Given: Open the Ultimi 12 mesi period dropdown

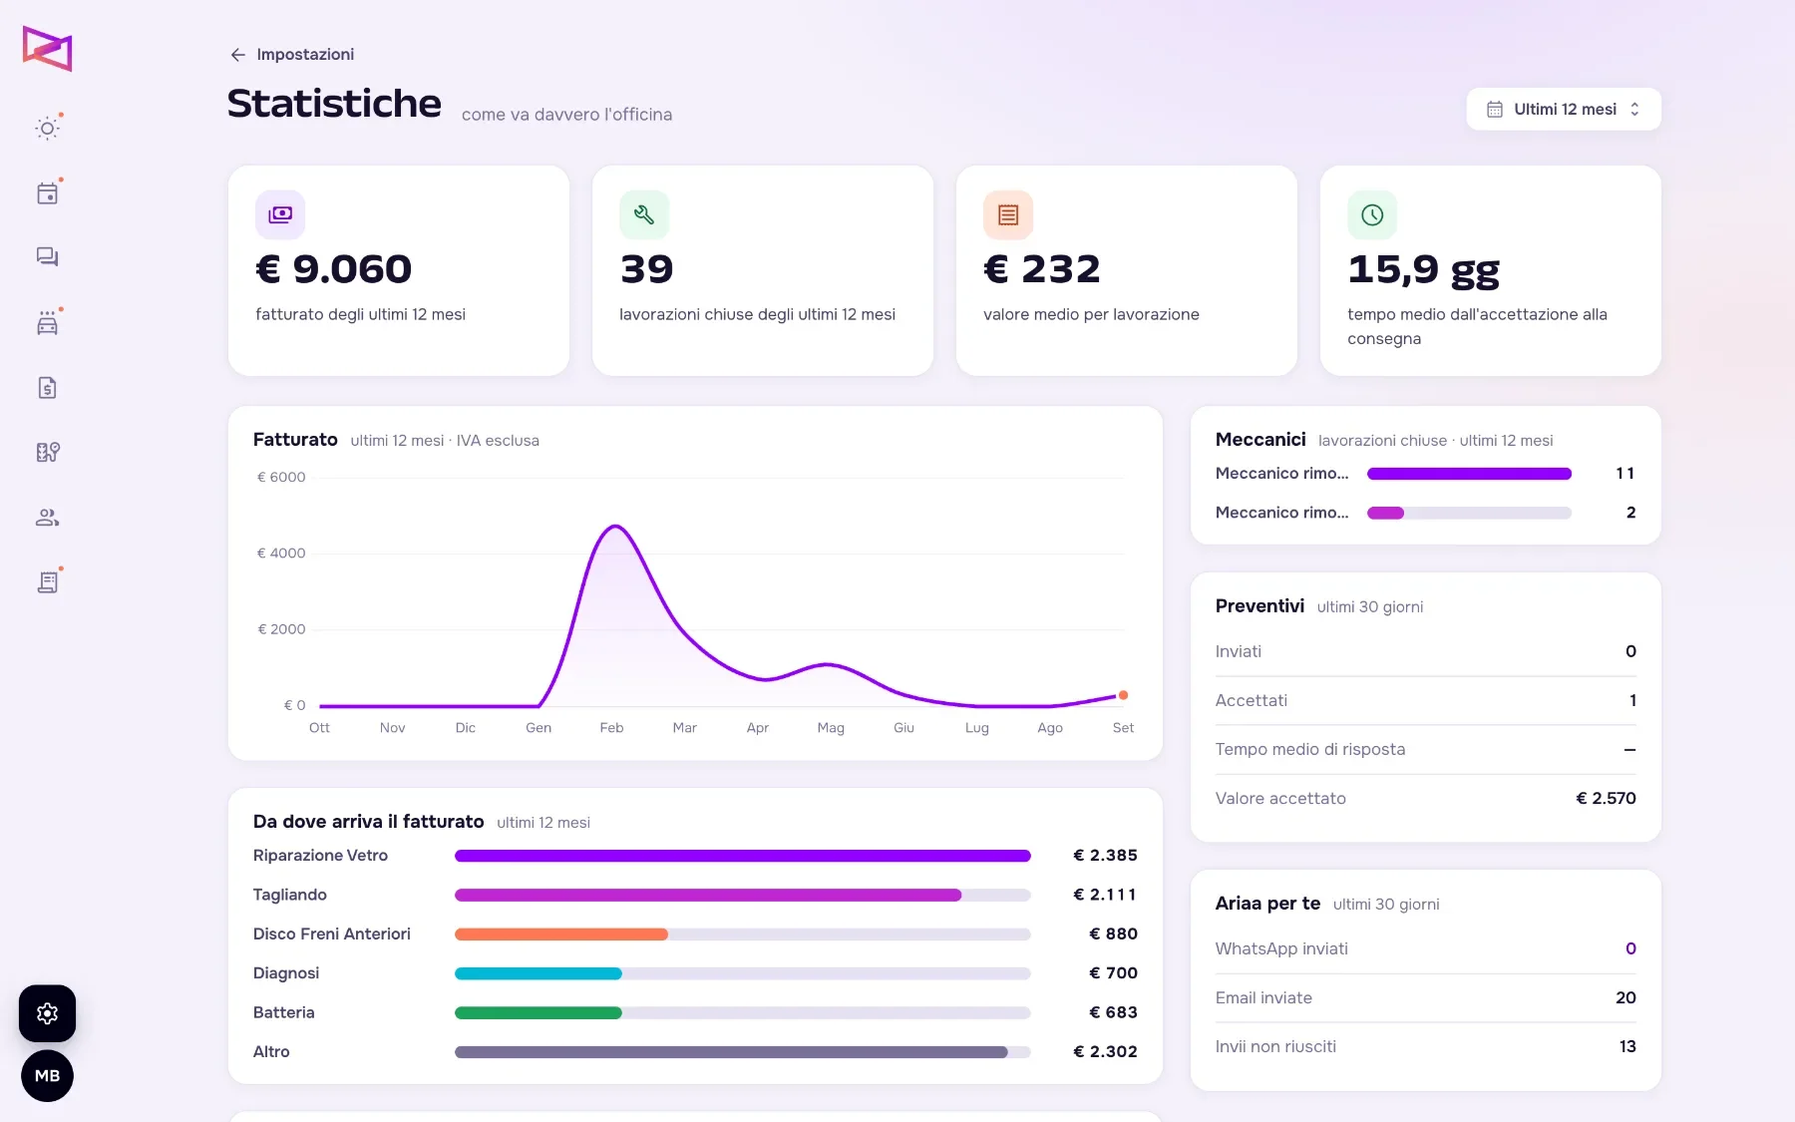Looking at the screenshot, I should click(x=1564, y=109).
